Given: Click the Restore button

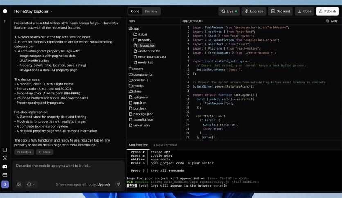Looking at the screenshot, I should [x=24, y=152].
